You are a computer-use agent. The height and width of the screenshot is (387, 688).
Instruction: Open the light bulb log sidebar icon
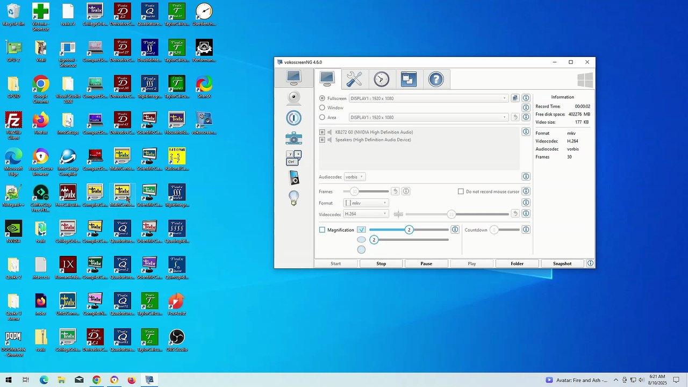point(293,198)
